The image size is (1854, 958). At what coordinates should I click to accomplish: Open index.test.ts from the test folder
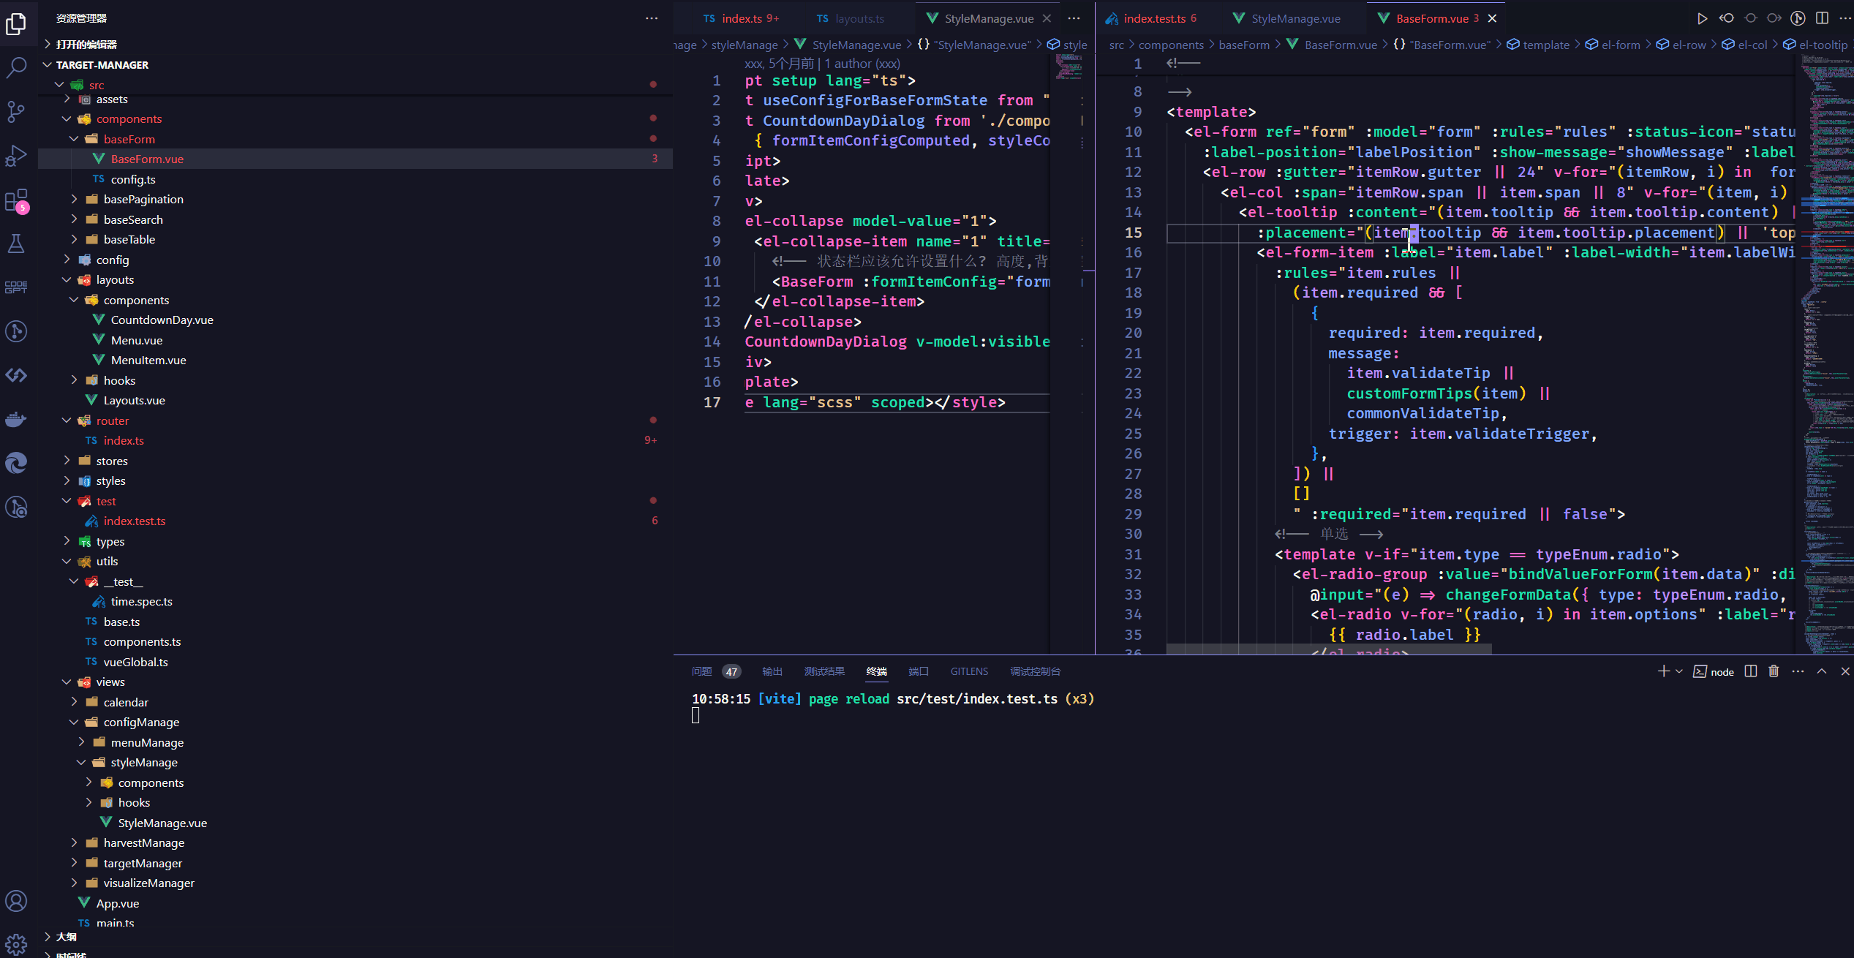pos(135,521)
